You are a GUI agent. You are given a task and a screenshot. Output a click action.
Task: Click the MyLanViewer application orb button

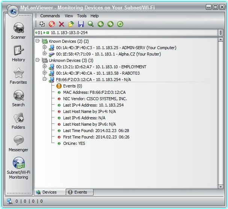pyautogui.click(x=13, y=11)
